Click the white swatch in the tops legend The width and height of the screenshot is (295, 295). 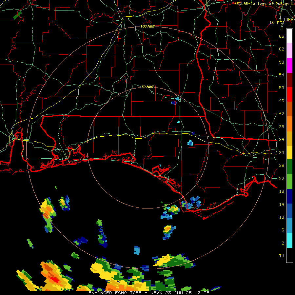(289, 36)
